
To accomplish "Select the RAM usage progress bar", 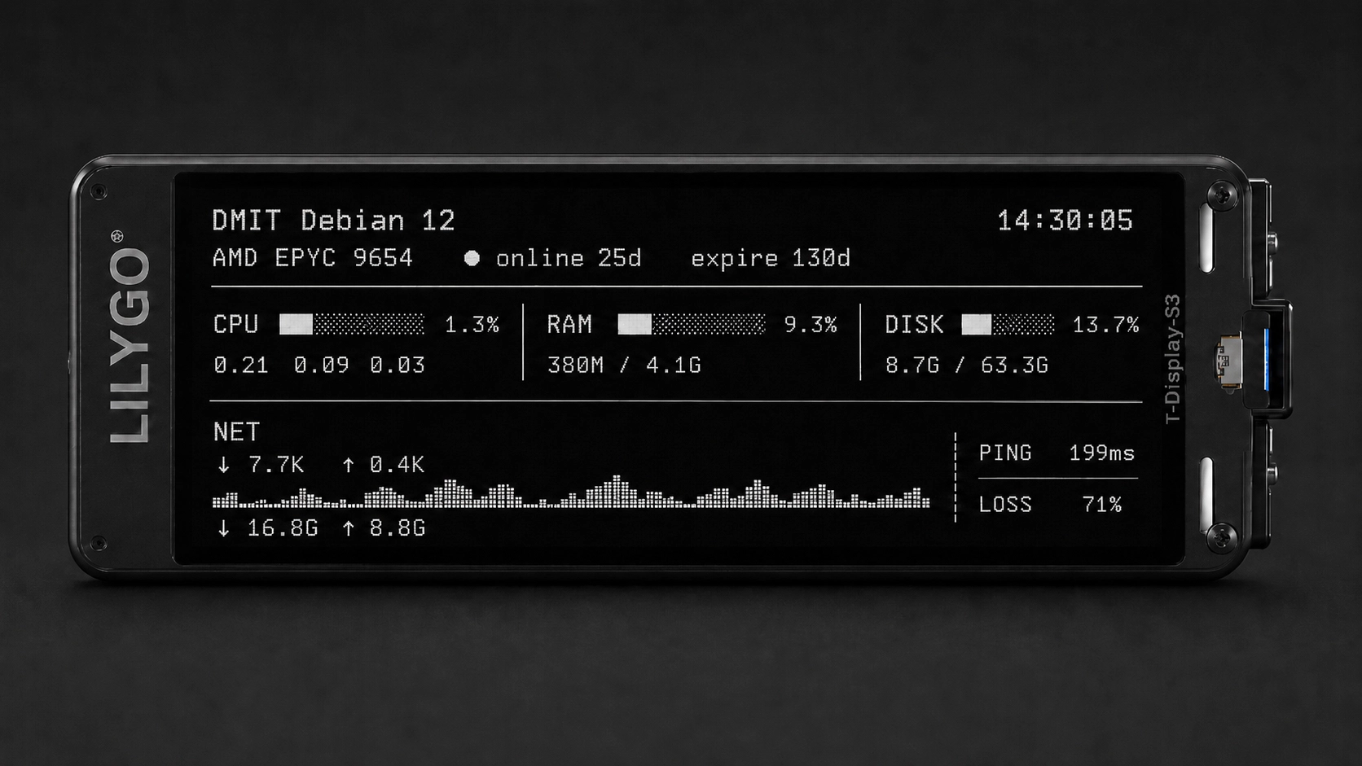I will click(692, 325).
